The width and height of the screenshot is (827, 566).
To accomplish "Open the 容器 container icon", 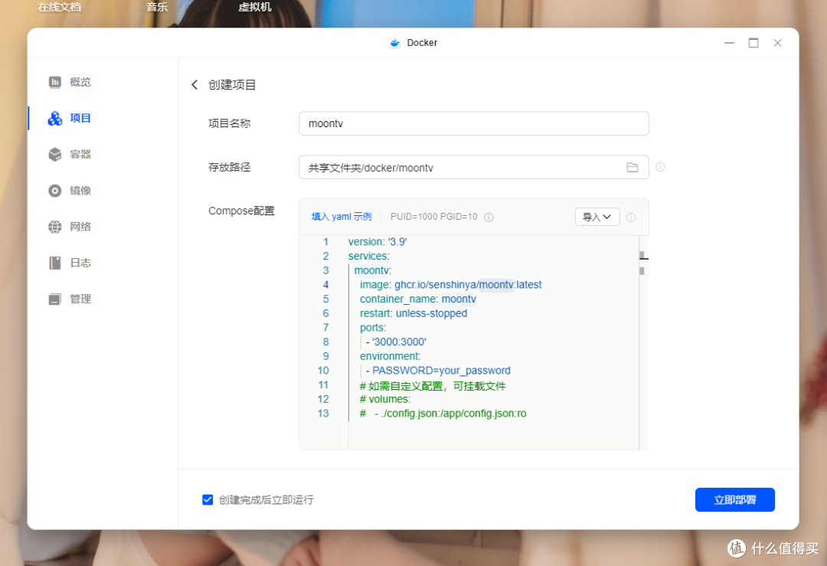I will pos(55,154).
